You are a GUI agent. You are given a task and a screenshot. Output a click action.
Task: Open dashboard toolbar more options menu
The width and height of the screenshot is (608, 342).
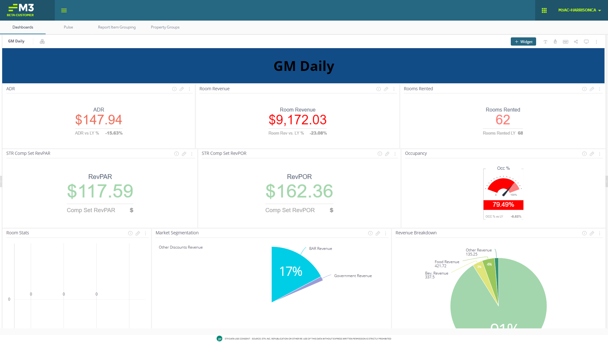pyautogui.click(x=596, y=42)
